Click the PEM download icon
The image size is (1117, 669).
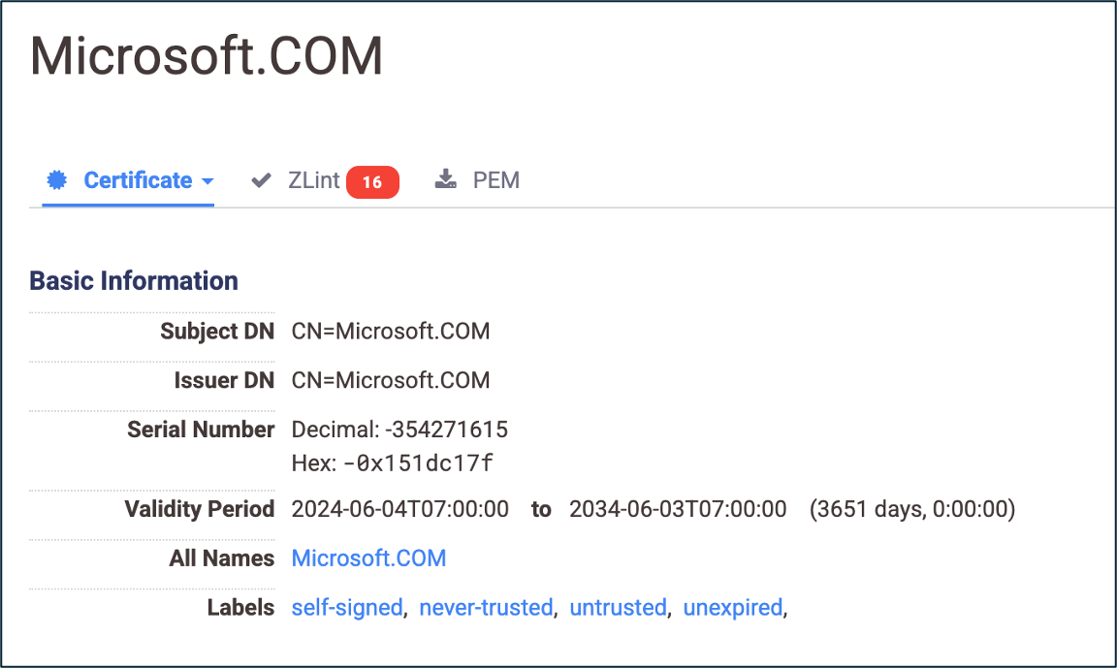pyautogui.click(x=446, y=180)
